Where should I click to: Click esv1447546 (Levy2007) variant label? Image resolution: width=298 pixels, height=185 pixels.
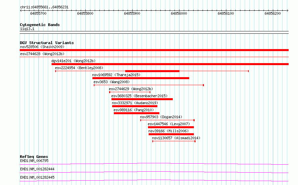169,124
